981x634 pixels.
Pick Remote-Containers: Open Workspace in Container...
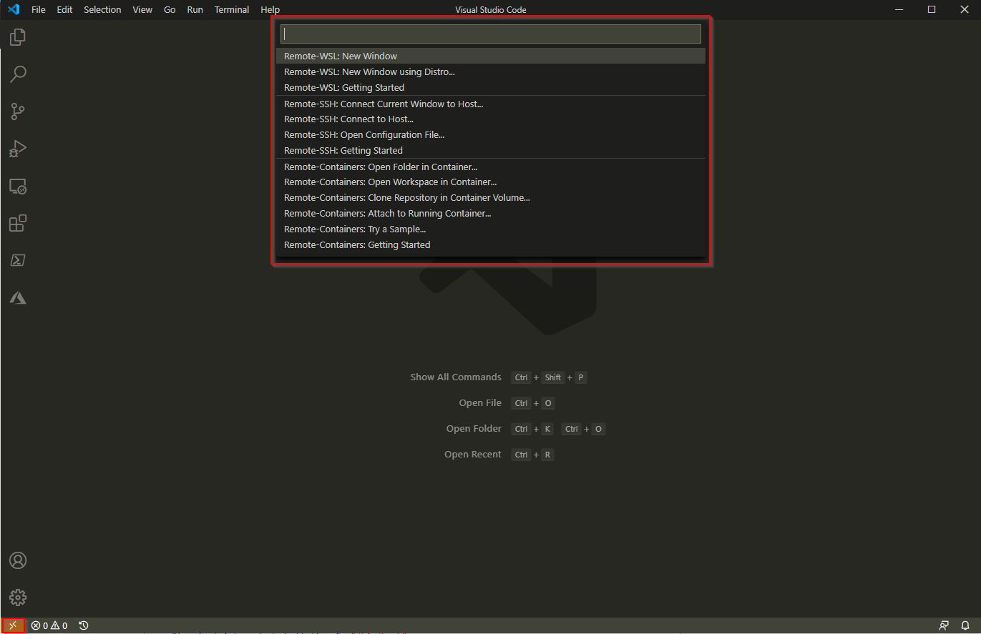click(x=491, y=182)
